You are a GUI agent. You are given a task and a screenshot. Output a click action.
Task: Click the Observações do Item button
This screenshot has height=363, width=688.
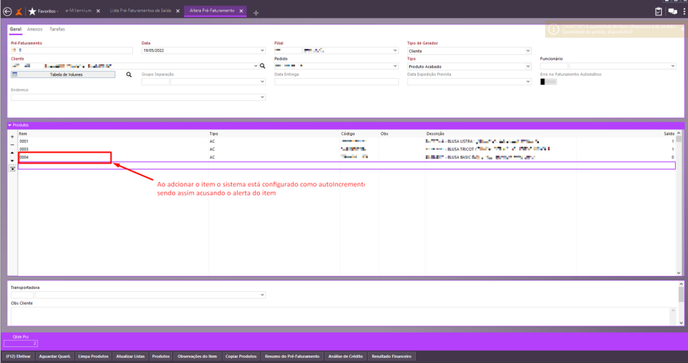coord(197,356)
